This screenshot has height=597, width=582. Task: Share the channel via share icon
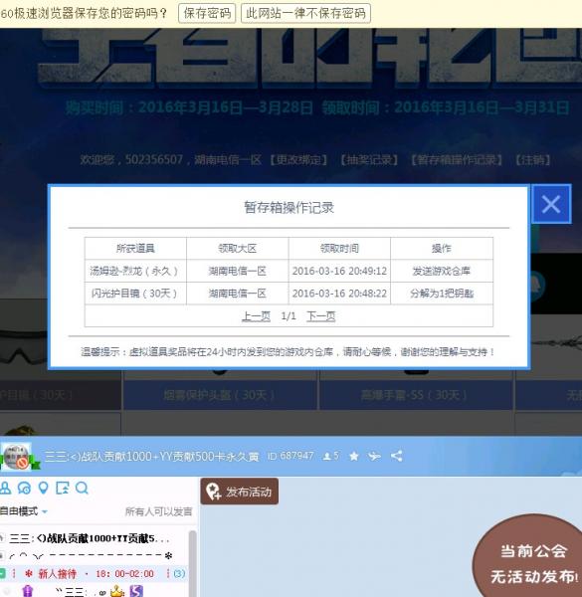[397, 456]
